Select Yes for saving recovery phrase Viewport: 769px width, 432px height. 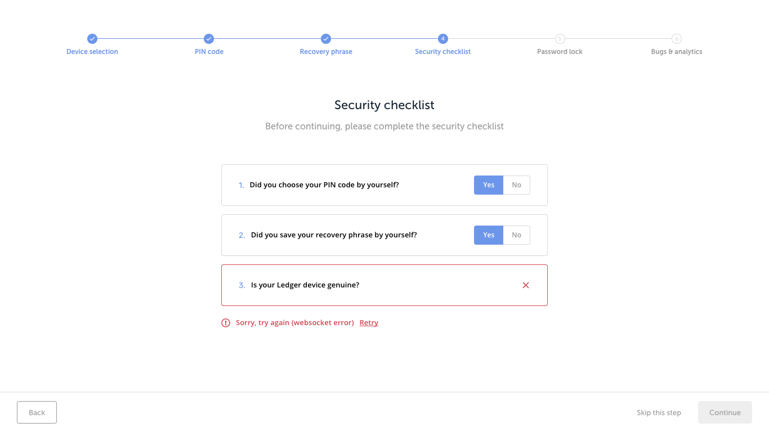[489, 235]
